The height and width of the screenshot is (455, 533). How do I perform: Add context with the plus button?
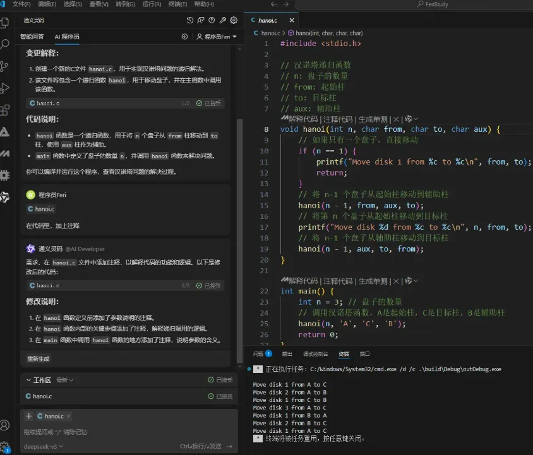(29, 416)
